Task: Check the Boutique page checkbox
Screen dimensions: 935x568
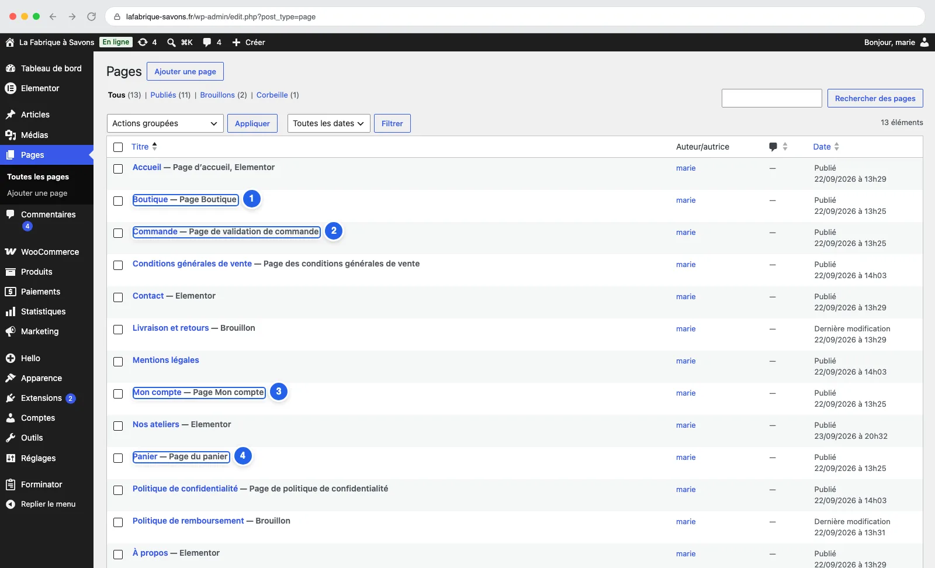Action: pos(118,201)
